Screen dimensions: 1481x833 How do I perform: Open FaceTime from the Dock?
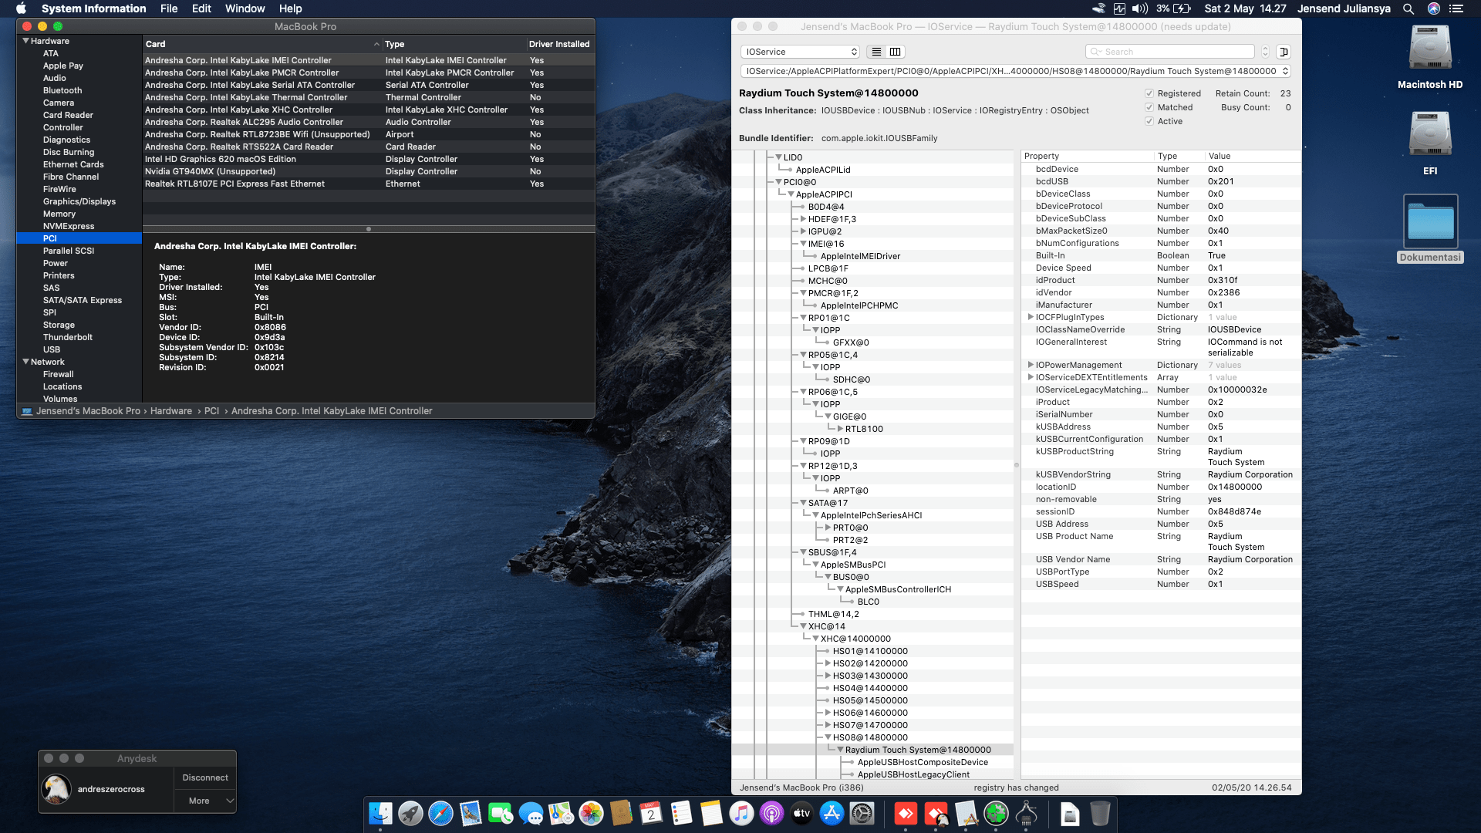tap(501, 814)
